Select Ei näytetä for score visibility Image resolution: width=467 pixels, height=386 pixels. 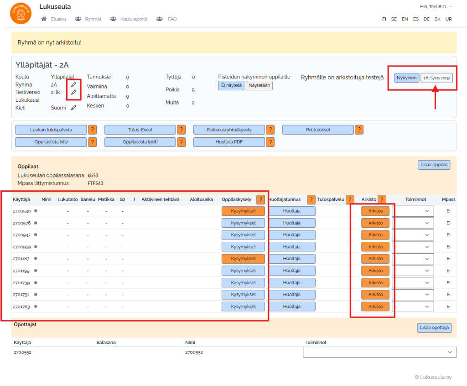click(x=231, y=85)
